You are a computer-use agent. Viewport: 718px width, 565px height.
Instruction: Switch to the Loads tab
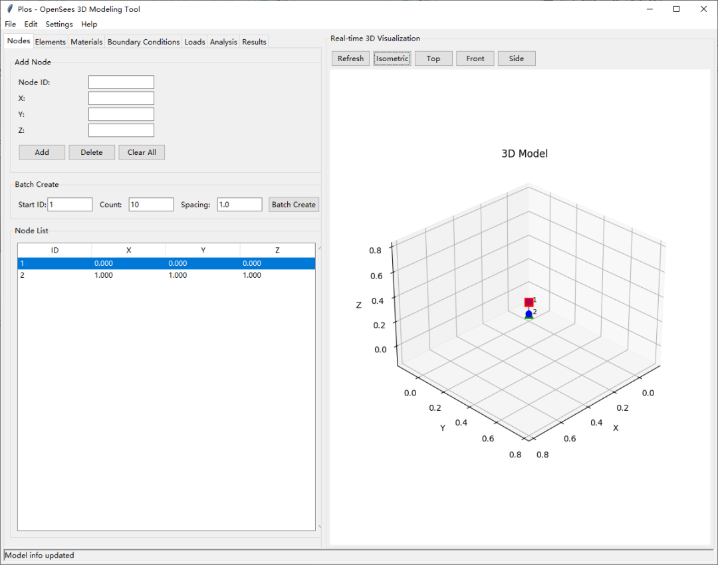[x=195, y=42]
